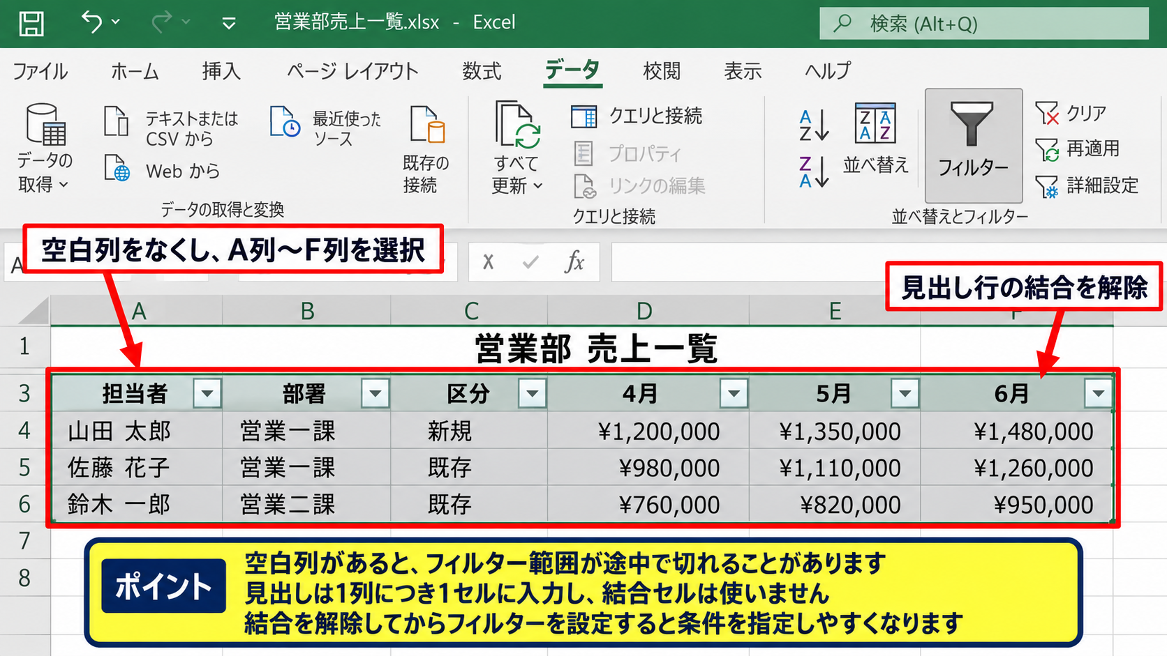Click the fx insert function icon
The width and height of the screenshot is (1167, 656).
click(574, 262)
